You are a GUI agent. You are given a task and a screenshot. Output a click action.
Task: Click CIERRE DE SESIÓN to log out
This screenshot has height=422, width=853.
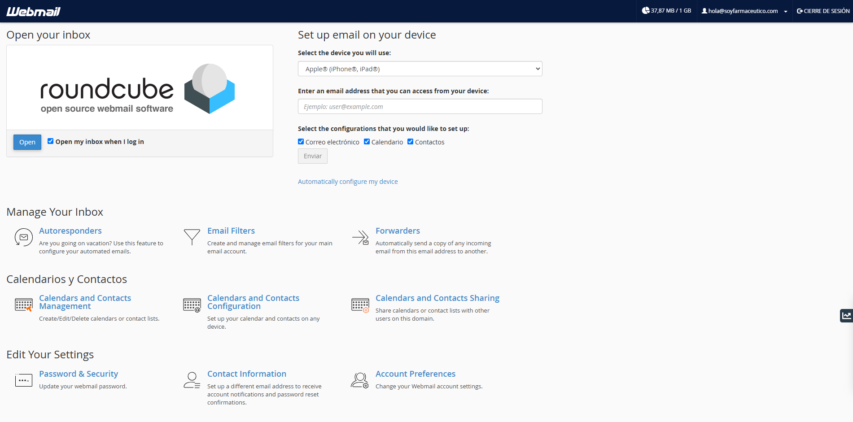click(x=823, y=11)
